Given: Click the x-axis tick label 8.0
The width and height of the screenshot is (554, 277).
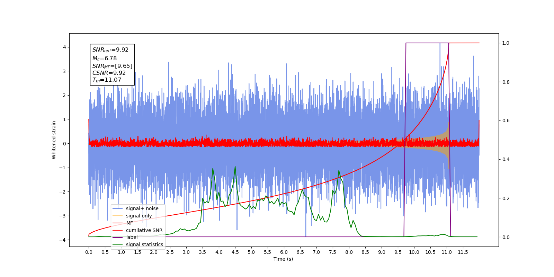Looking at the screenshot, I should click(x=349, y=252).
